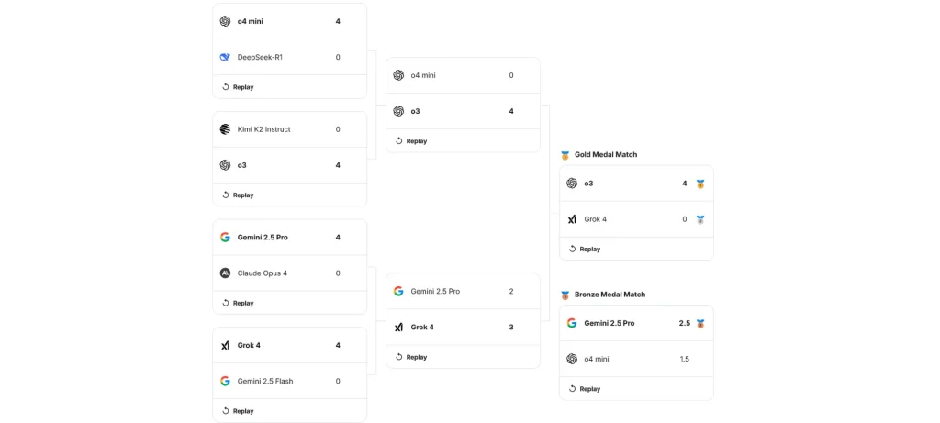
Task: Select the Gemini 2.5 Flash name
Action: pyautogui.click(x=265, y=381)
